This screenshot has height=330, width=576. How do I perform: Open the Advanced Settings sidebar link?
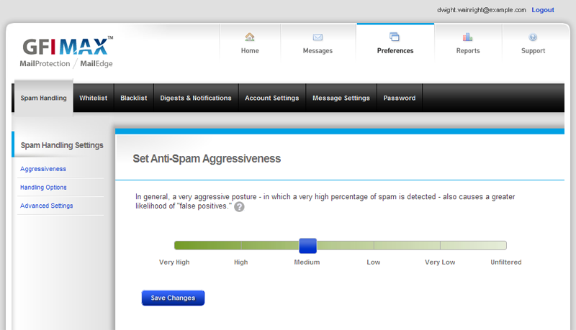click(46, 206)
